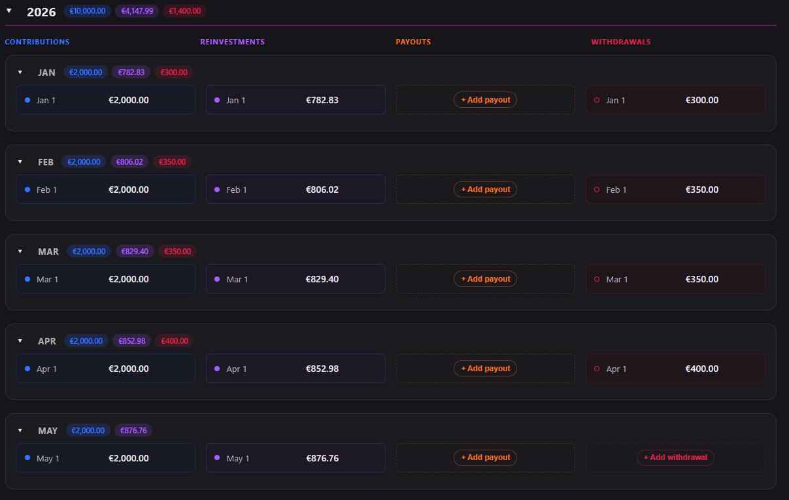Click the MAR €350.00 summary badge
The height and width of the screenshot is (500, 789).
[177, 251]
